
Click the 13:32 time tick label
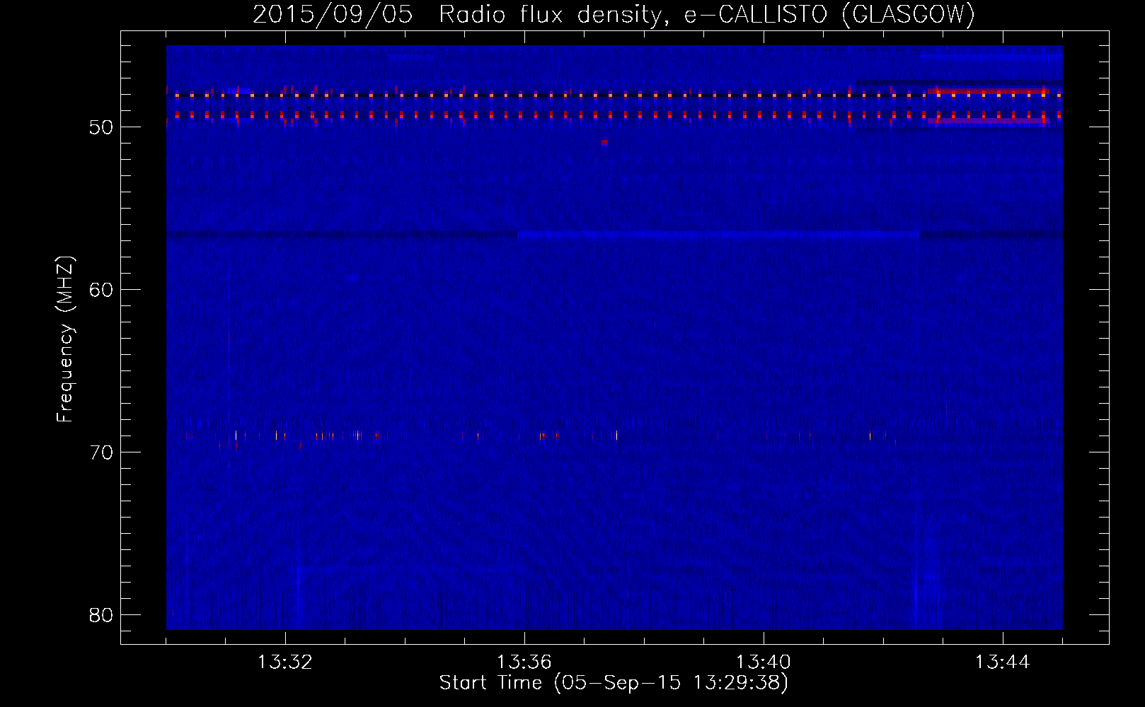[285, 662]
